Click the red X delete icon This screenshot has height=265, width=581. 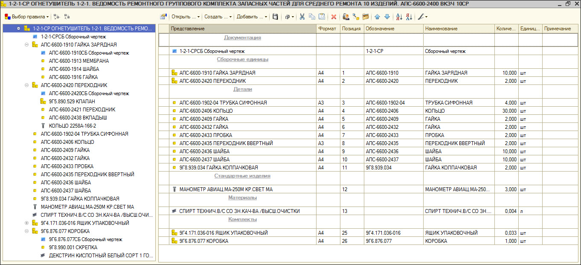334,17
